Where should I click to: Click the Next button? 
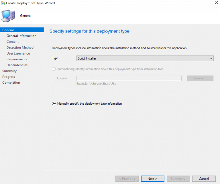coord(152,179)
